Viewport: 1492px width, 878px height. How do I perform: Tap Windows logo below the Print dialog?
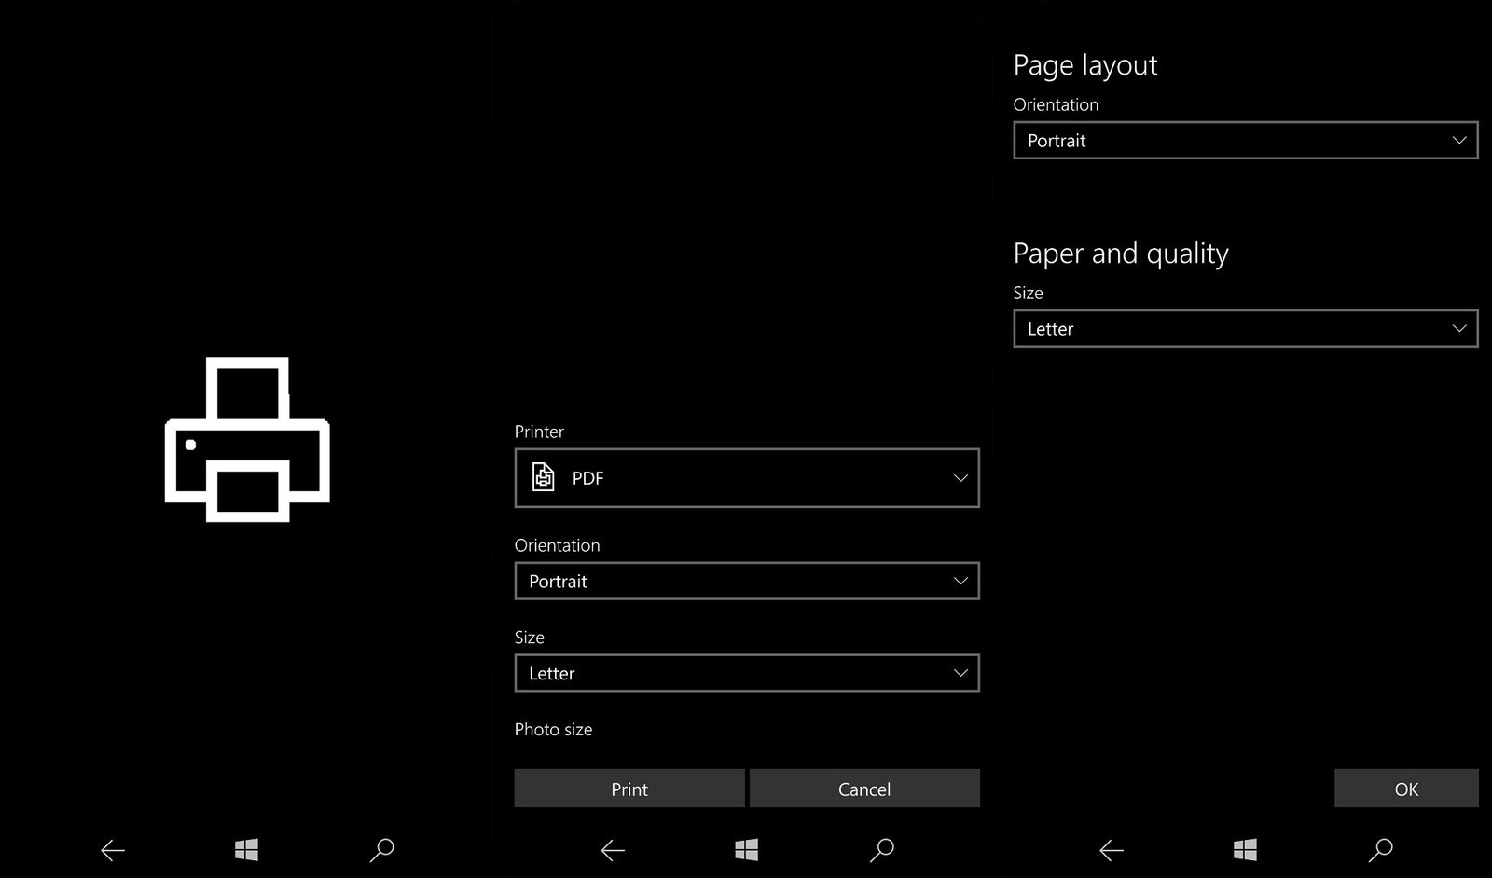point(746,849)
